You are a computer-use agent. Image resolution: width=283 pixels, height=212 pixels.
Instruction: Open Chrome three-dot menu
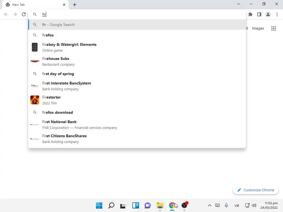(x=277, y=14)
